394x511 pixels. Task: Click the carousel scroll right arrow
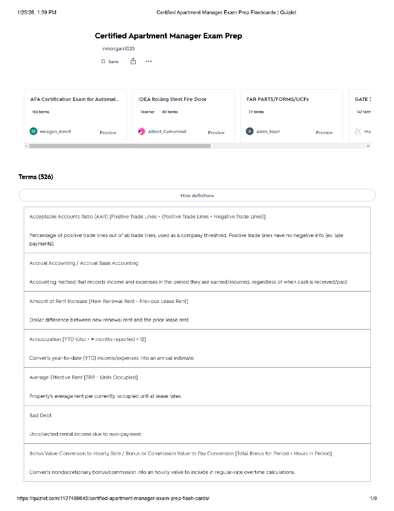coord(368,146)
